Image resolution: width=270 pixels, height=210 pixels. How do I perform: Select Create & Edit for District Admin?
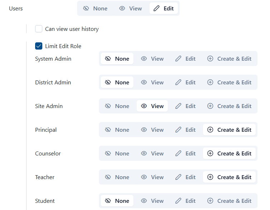coord(229,82)
